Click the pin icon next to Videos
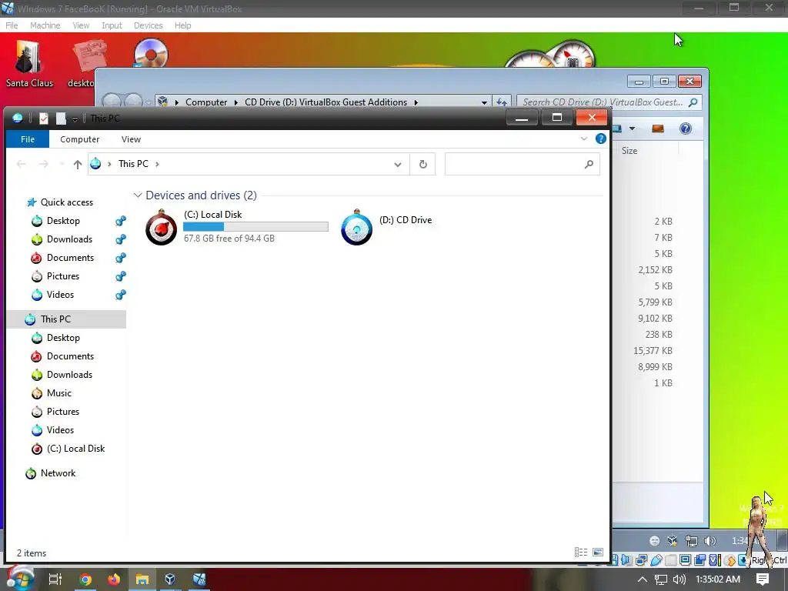 [x=121, y=295]
